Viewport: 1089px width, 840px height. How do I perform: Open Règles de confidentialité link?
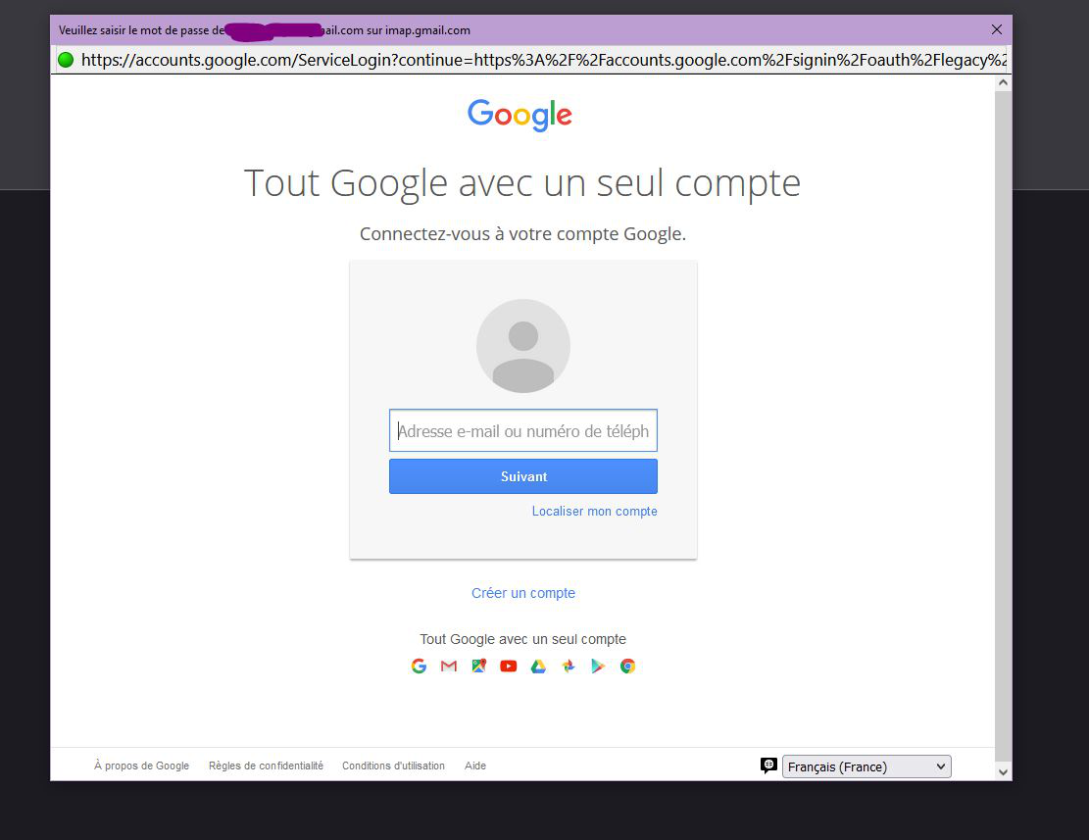tap(266, 766)
